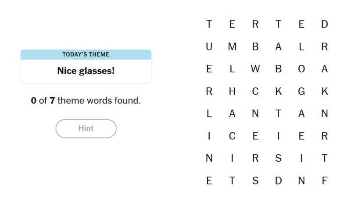The image size is (351, 209).
Task: Select the D in the top row
Action: 325,25
